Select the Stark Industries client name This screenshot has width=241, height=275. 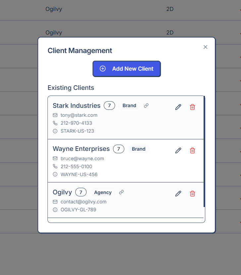click(77, 105)
